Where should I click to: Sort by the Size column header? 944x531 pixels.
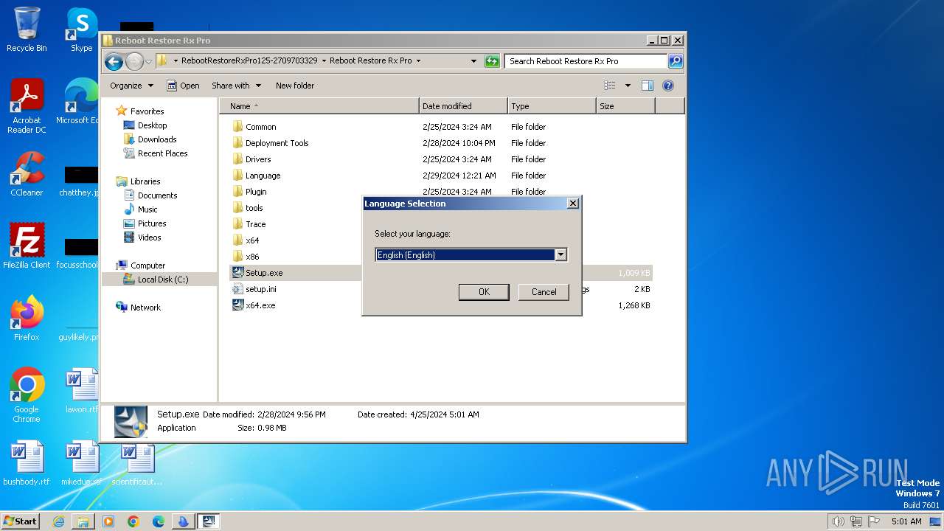coord(625,106)
